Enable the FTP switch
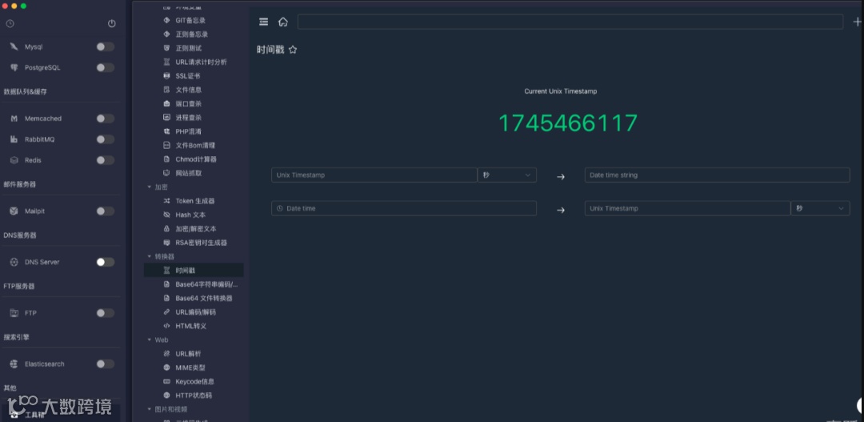864x422 pixels. [106, 313]
